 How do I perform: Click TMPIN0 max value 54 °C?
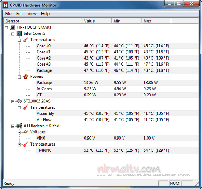tap(156, 150)
